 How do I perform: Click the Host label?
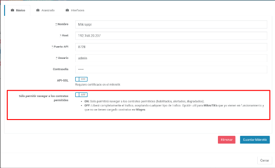pyautogui.click(x=64, y=35)
